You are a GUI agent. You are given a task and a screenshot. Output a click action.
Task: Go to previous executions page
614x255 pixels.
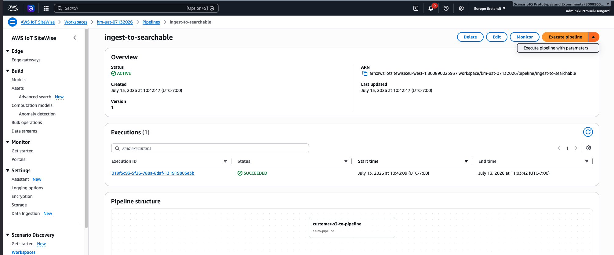[559, 148]
